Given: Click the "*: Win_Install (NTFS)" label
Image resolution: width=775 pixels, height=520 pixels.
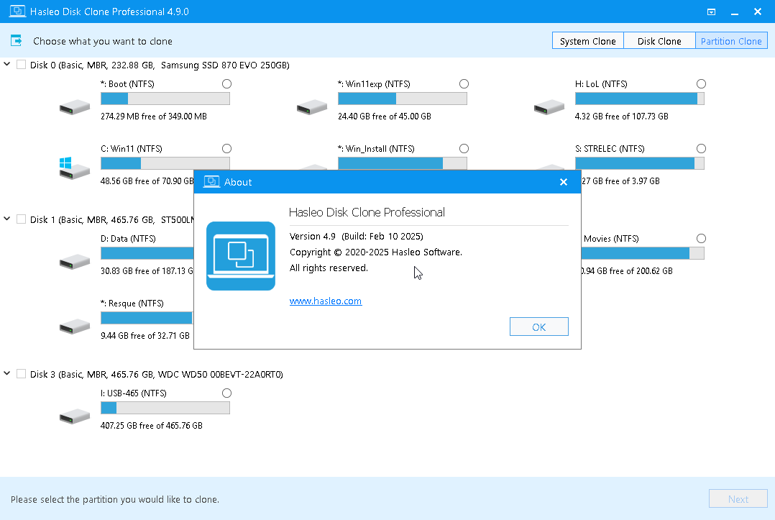Looking at the screenshot, I should click(376, 149).
